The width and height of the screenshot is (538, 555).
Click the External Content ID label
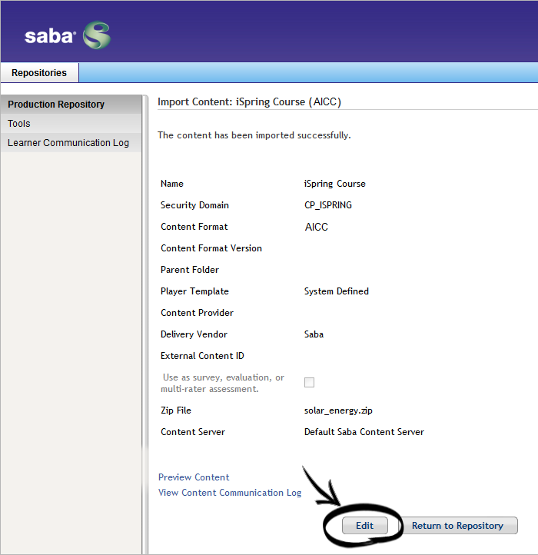coord(202,356)
